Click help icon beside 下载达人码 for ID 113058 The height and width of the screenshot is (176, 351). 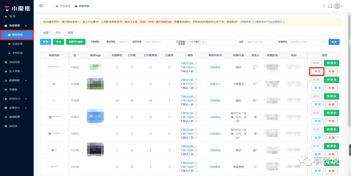pos(196,104)
